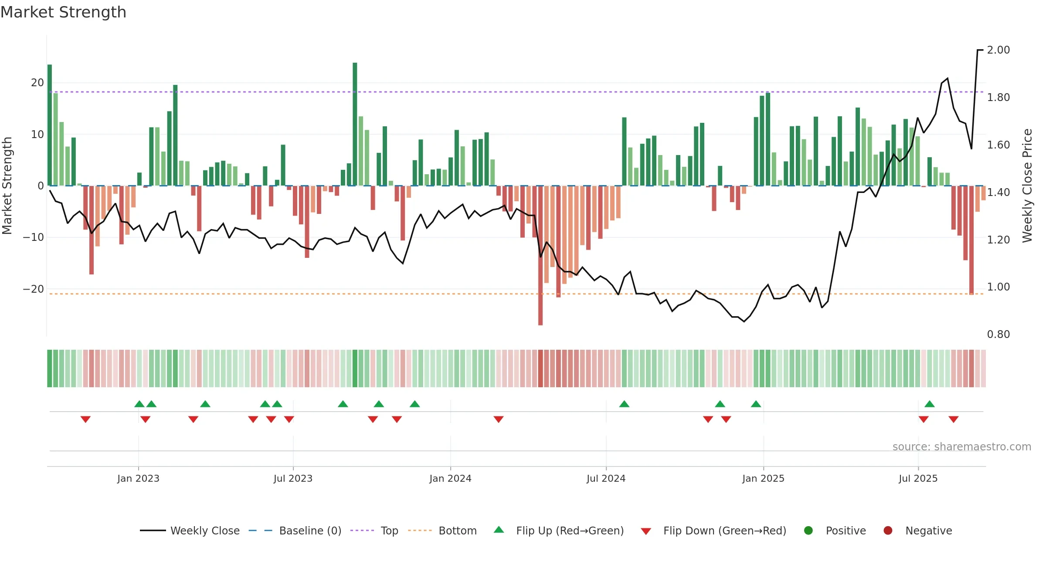The width and height of the screenshot is (1046, 588).
Task: Toggle the Bottom legend entry
Action: click(442, 531)
